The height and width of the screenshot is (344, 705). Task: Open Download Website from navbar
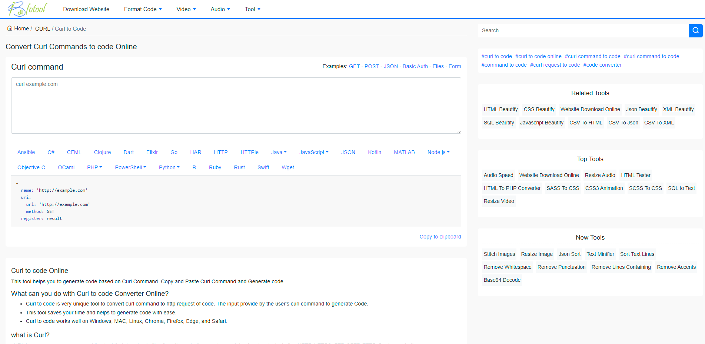pyautogui.click(x=86, y=9)
